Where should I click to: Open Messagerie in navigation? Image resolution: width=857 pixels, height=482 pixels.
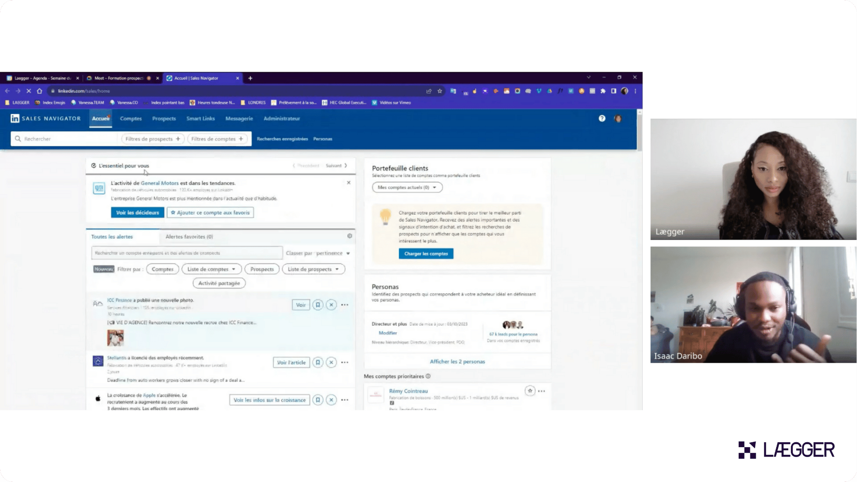[x=239, y=119]
